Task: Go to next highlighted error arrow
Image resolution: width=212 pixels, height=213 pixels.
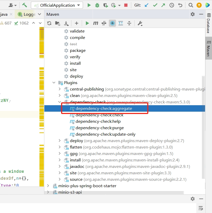Action: [x=40, y=23]
